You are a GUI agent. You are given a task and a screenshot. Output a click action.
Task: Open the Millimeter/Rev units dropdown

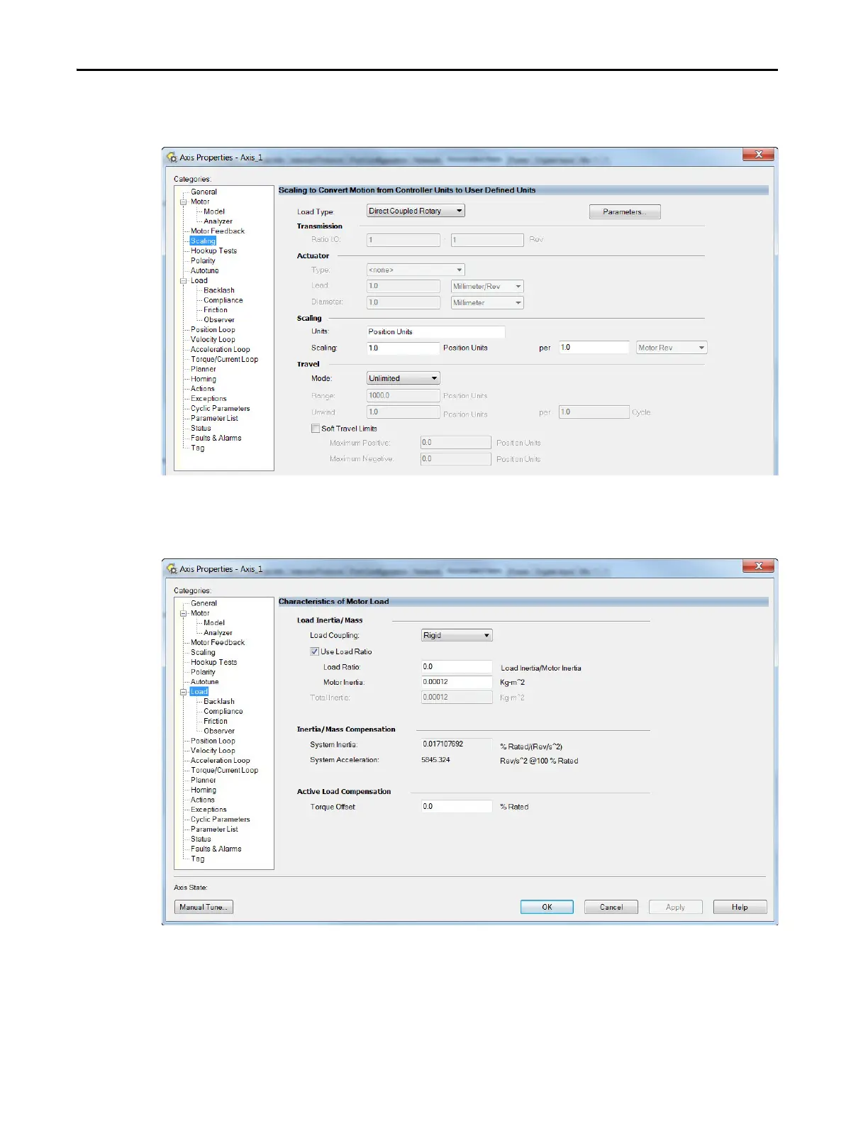point(487,287)
